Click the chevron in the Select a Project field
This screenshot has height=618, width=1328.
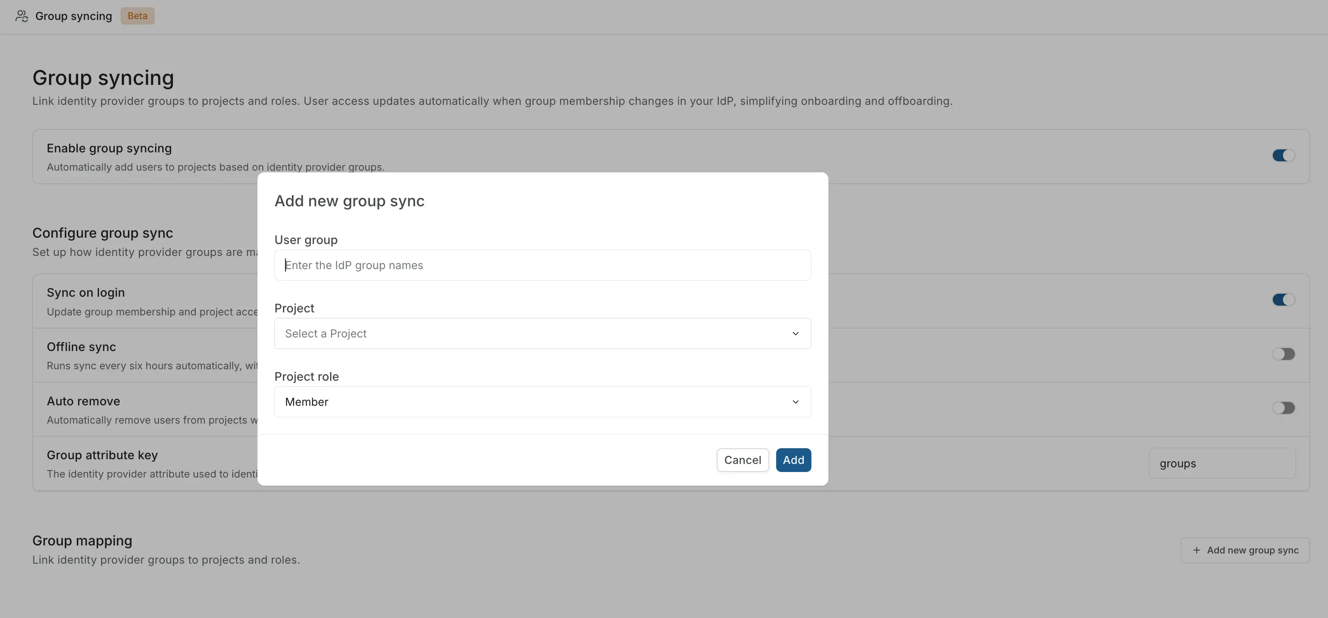tap(795, 334)
